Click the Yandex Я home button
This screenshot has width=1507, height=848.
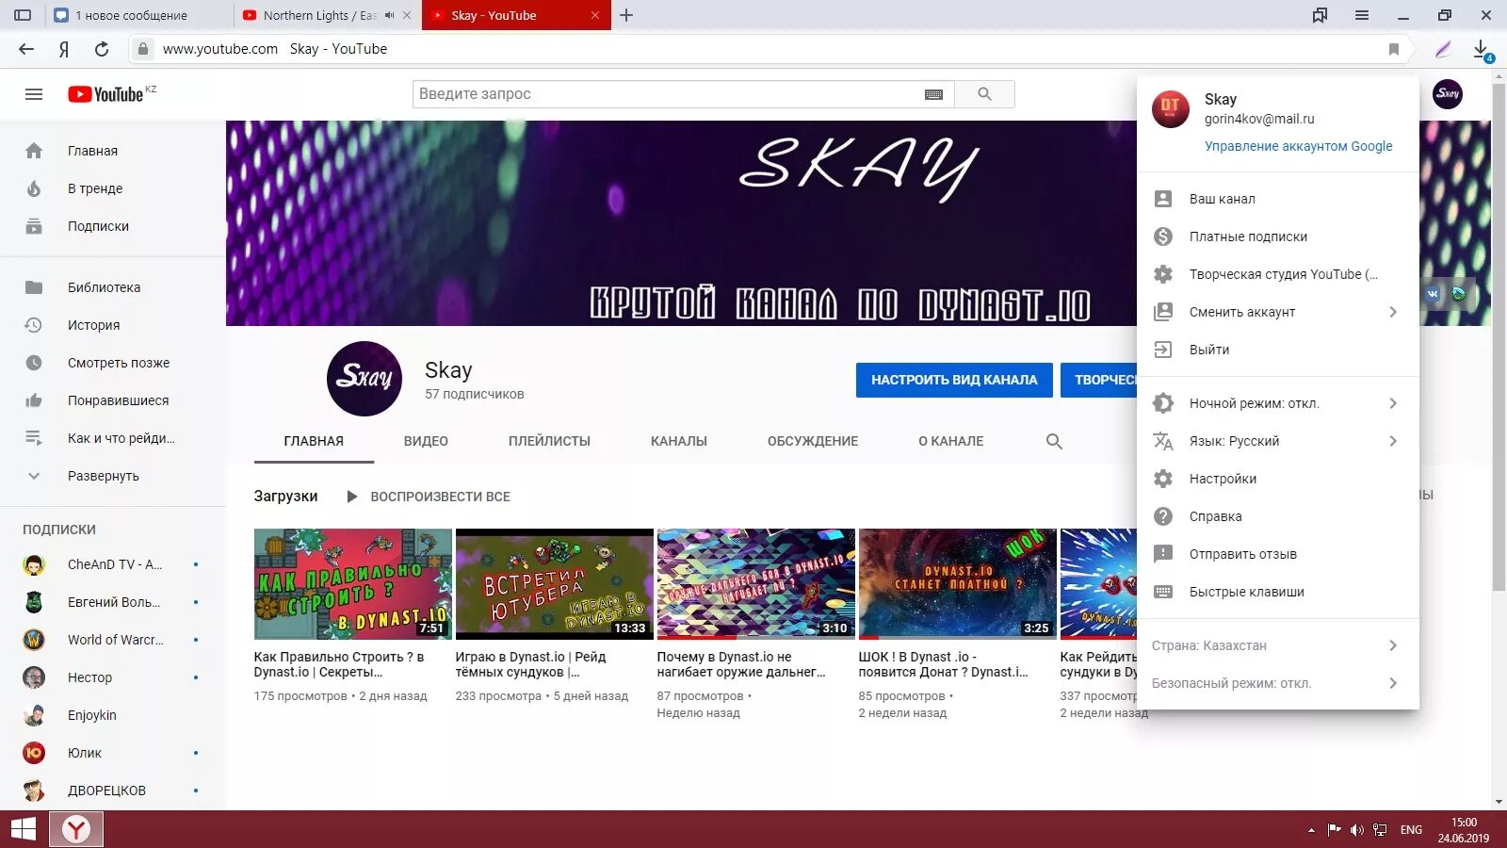point(64,49)
